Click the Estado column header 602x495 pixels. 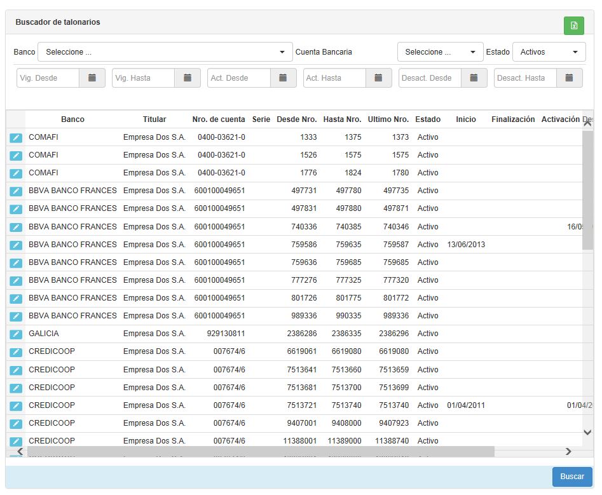point(428,119)
